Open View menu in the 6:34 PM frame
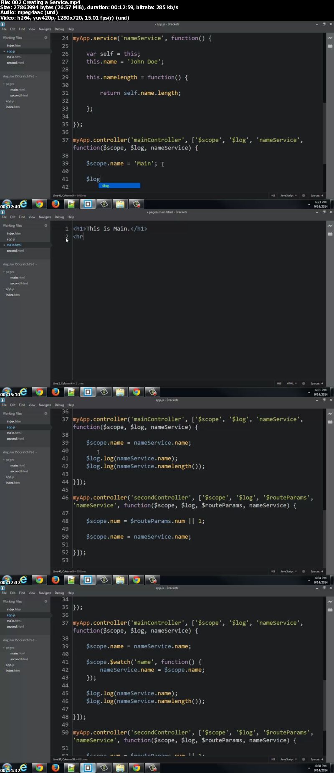 pyautogui.click(x=32, y=405)
